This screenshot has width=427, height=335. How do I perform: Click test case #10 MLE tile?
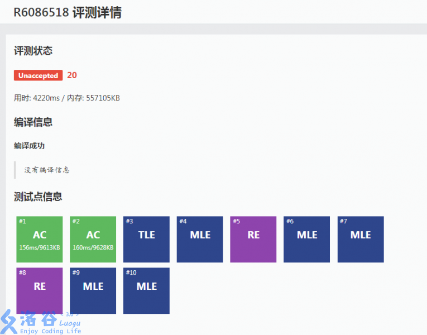pos(146,290)
